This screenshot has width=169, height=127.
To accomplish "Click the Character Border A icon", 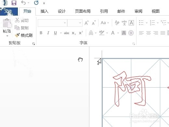I will click(x=131, y=23).
